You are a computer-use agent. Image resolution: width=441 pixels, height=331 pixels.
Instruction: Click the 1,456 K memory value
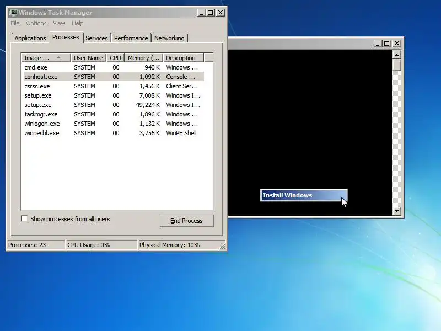click(x=149, y=86)
